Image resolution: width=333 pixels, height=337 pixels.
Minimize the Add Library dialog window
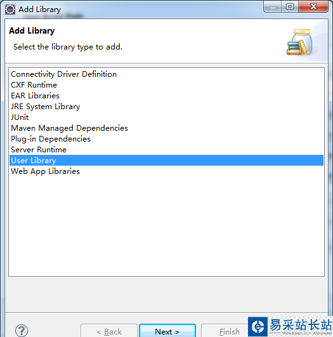click(272, 6)
